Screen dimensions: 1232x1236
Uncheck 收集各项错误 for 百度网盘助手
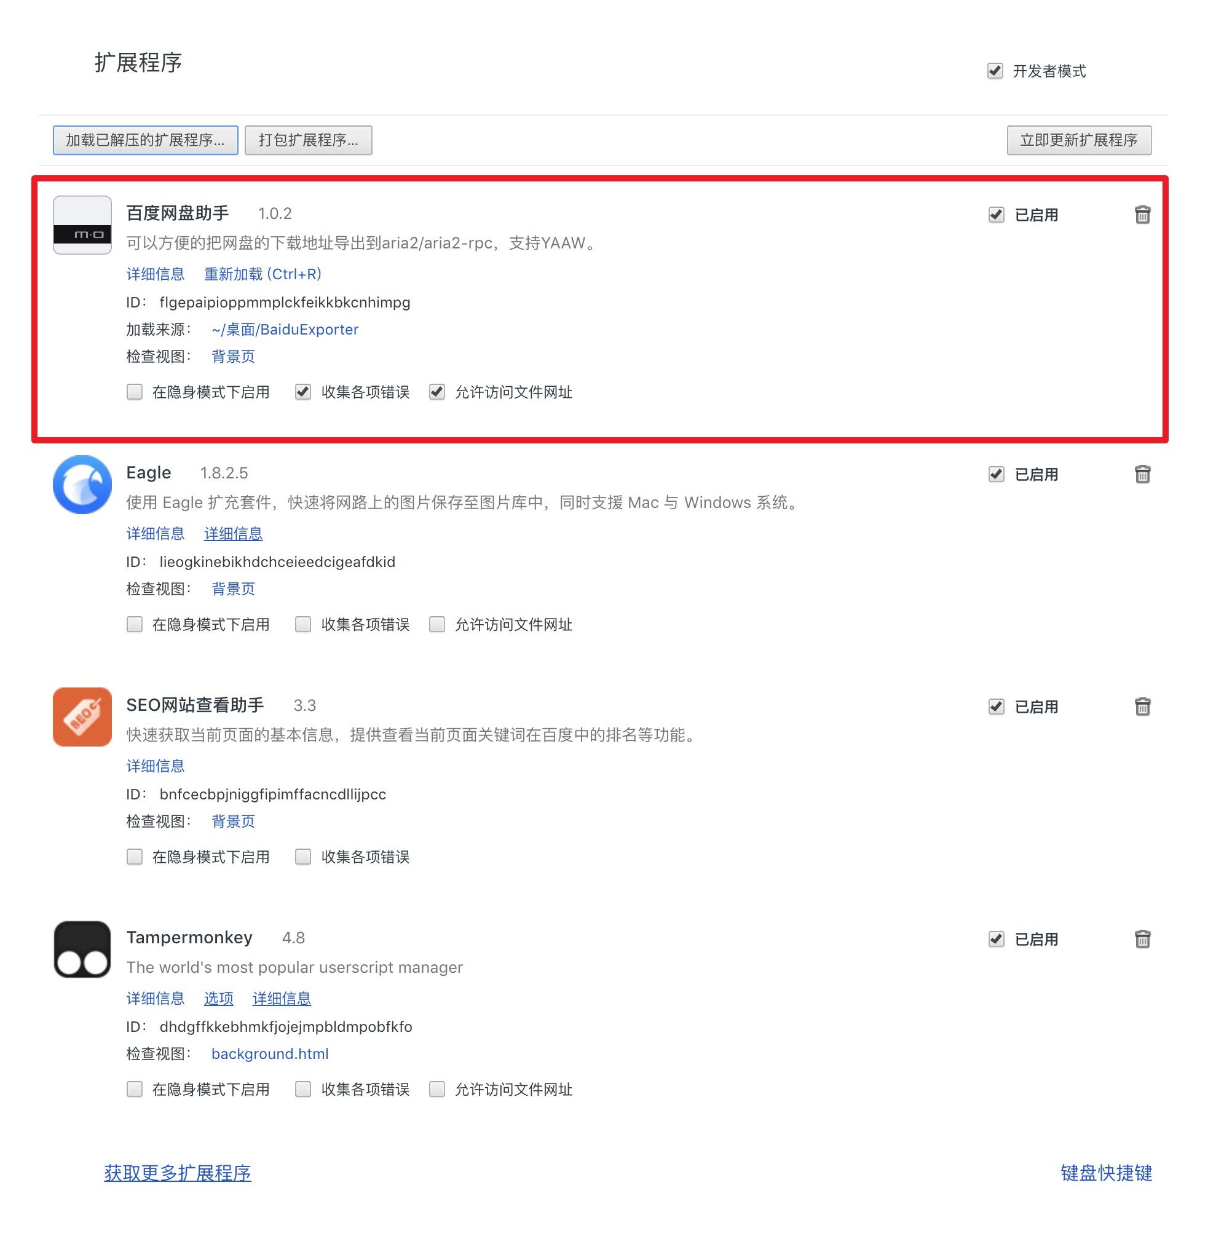(302, 392)
